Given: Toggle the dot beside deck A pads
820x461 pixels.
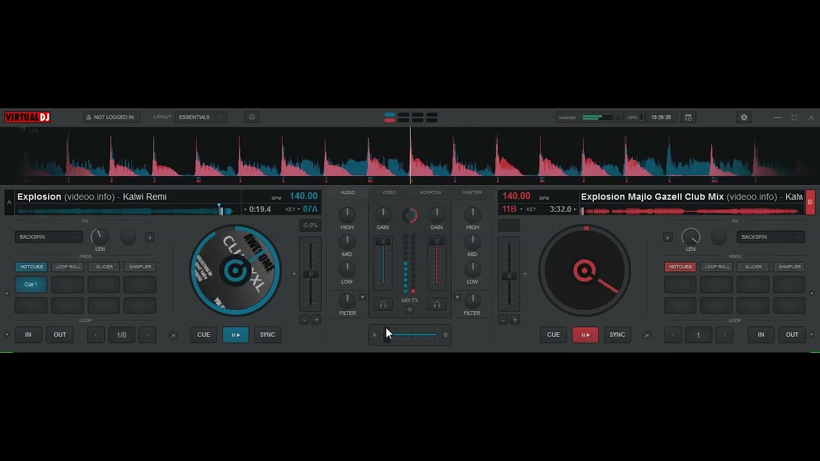Looking at the screenshot, I should coord(7,293).
